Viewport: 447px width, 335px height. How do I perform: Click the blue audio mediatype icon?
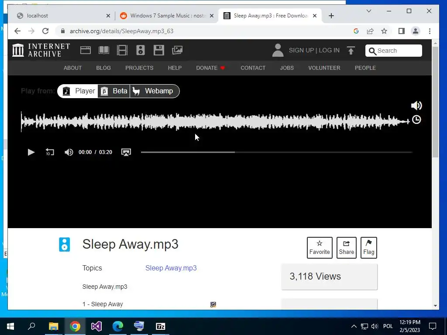tap(65, 244)
